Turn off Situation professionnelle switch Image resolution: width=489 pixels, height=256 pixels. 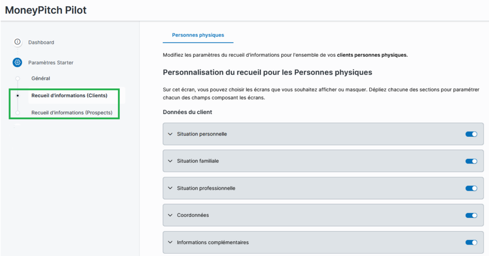coord(471,188)
